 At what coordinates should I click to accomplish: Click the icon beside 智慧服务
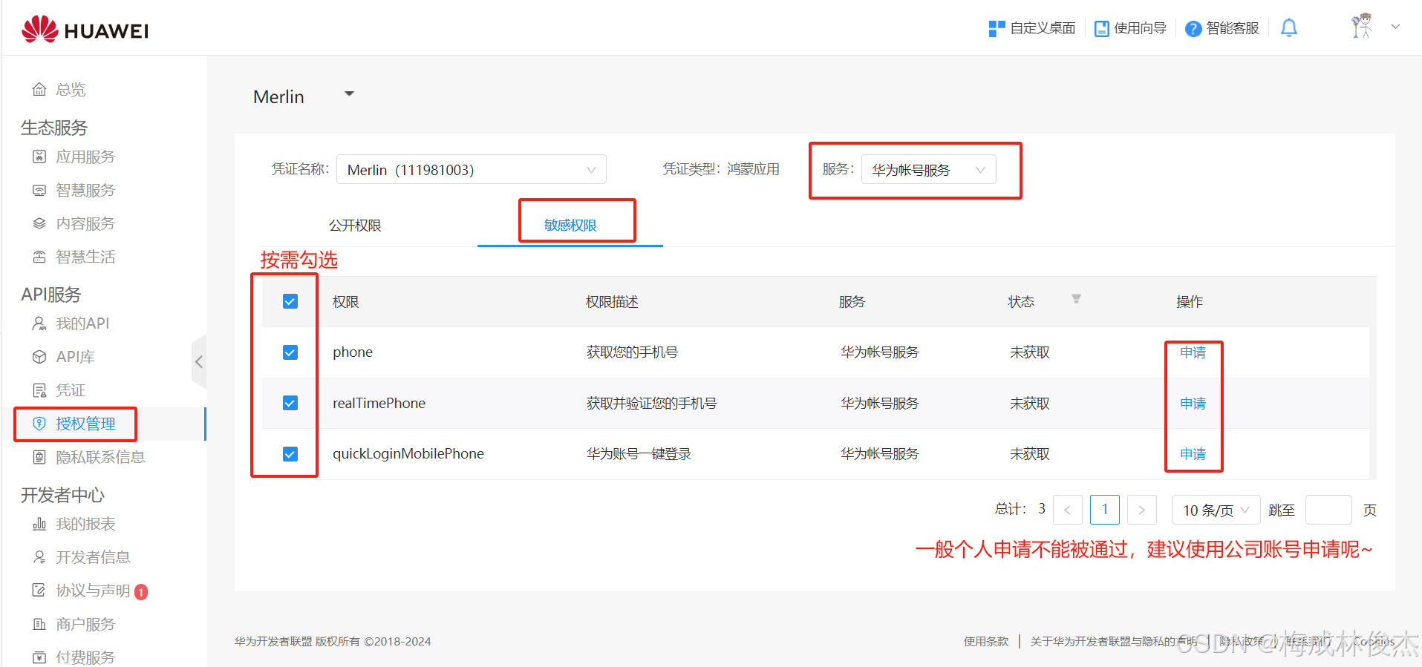(x=39, y=190)
